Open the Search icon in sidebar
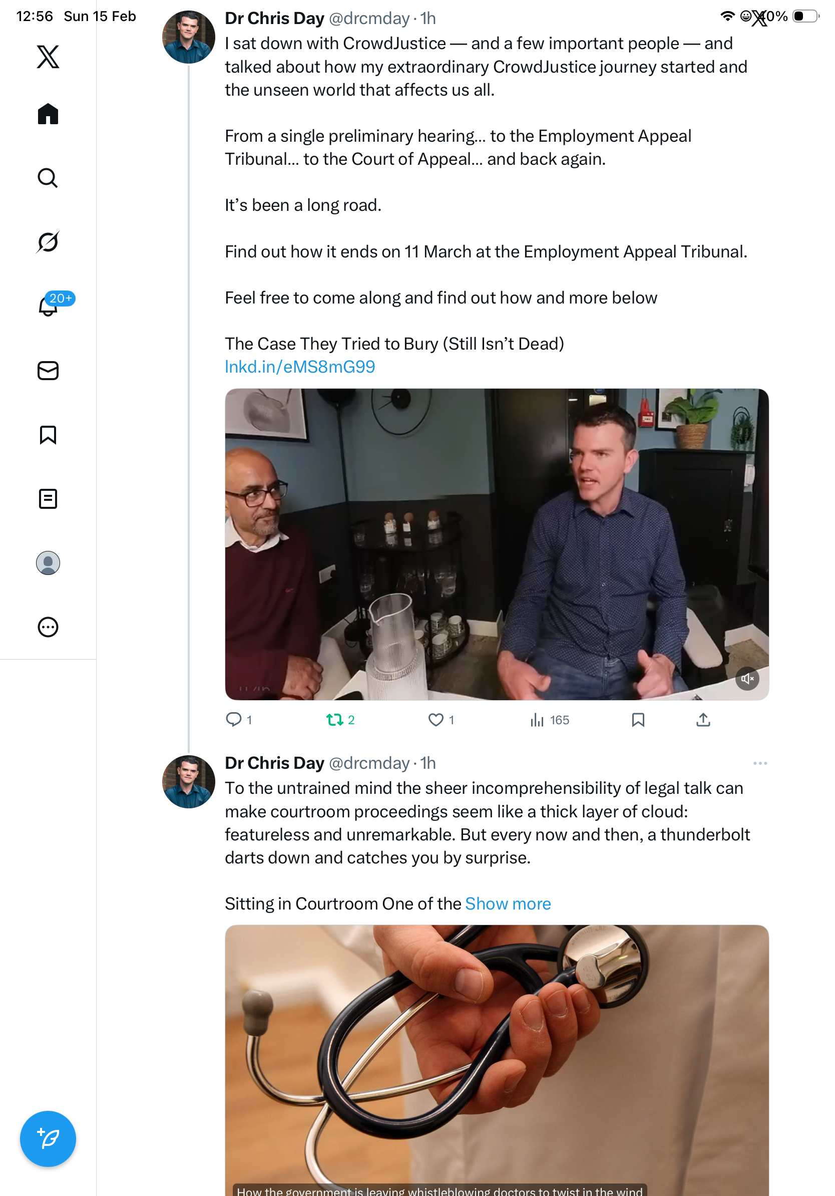Viewport: 835px width, 1196px height. [x=48, y=178]
